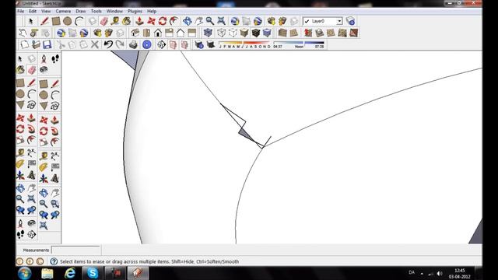This screenshot has width=498, height=280.
Task: Select Shaded face style cube
Action: tap(244, 33)
